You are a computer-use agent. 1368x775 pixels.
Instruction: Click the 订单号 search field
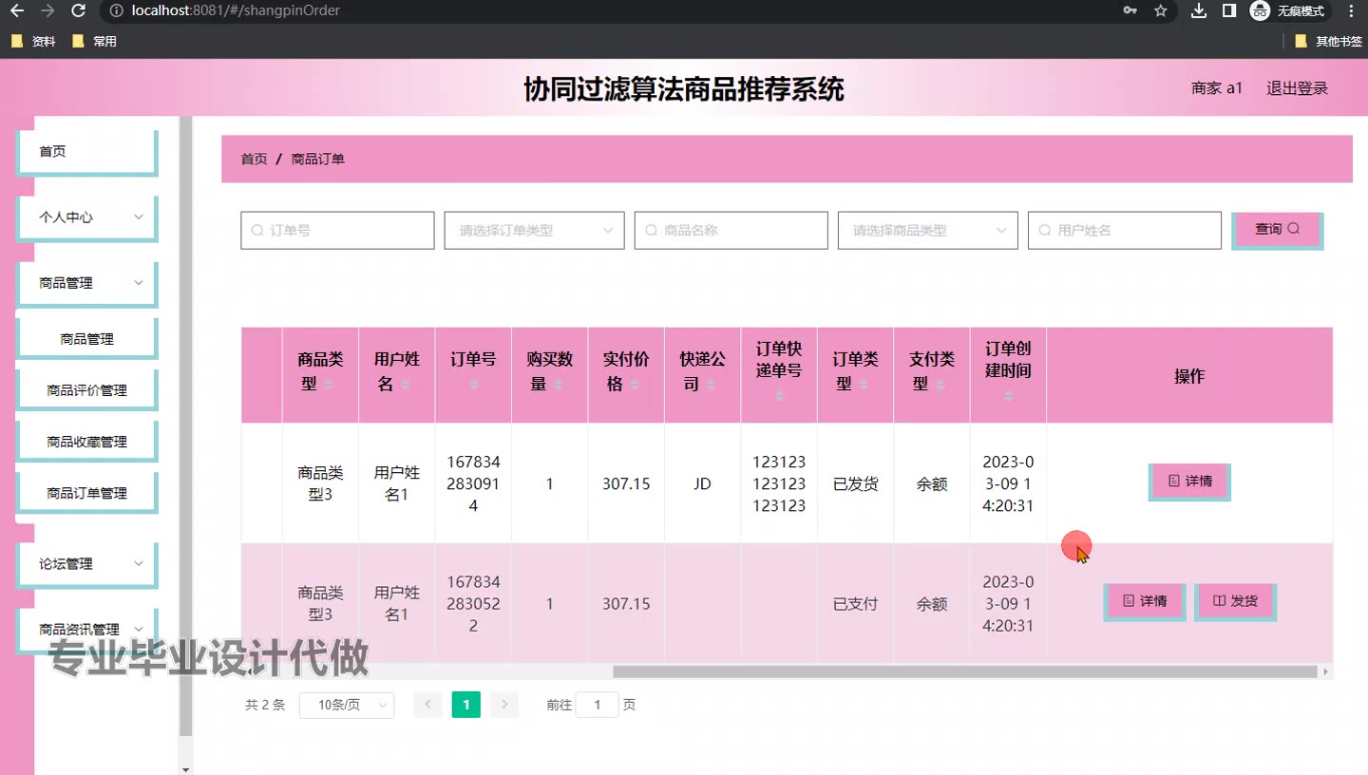pos(337,231)
